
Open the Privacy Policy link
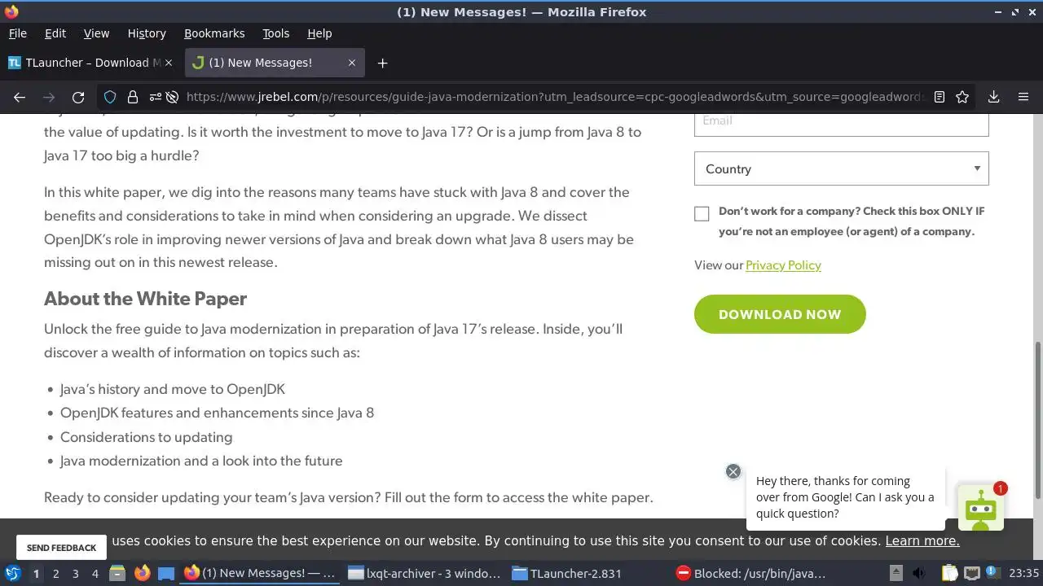point(783,265)
